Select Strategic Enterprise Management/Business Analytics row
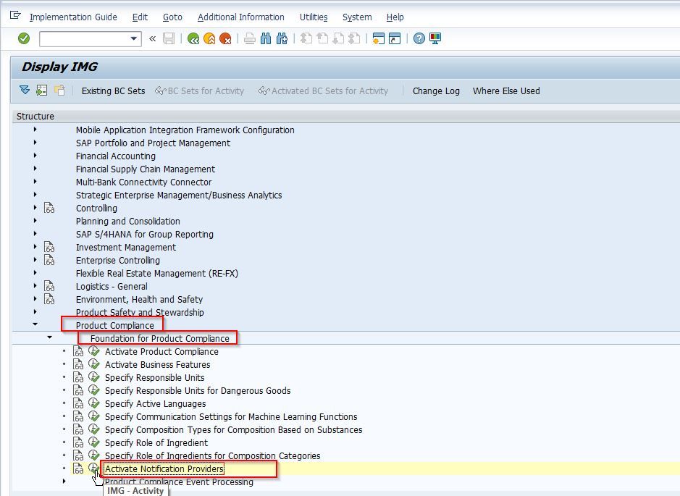 coord(346,195)
